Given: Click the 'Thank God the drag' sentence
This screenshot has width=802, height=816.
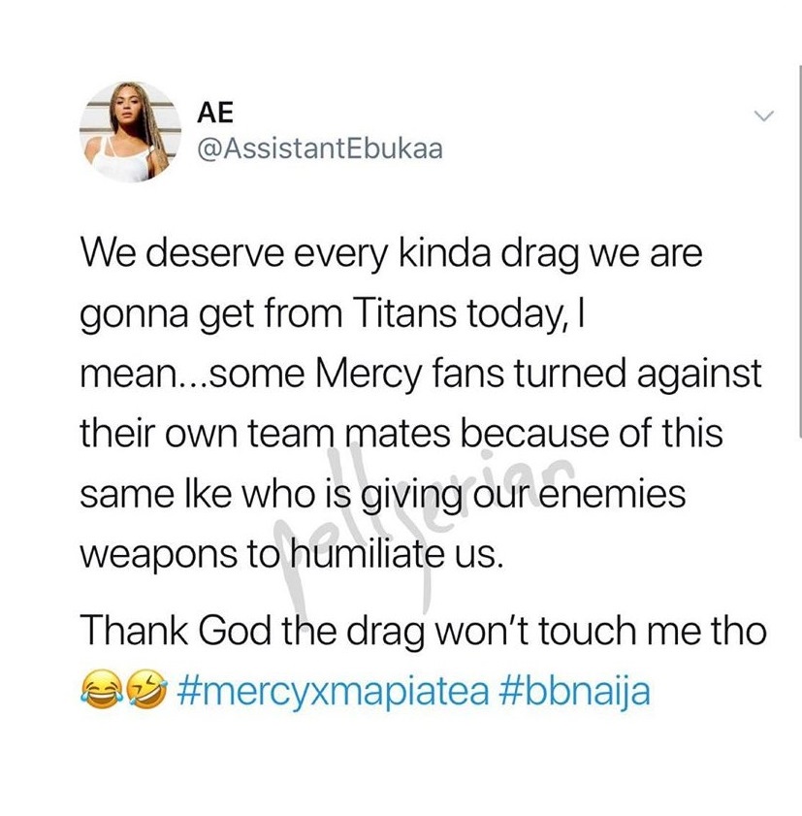Looking at the screenshot, I should [423, 631].
